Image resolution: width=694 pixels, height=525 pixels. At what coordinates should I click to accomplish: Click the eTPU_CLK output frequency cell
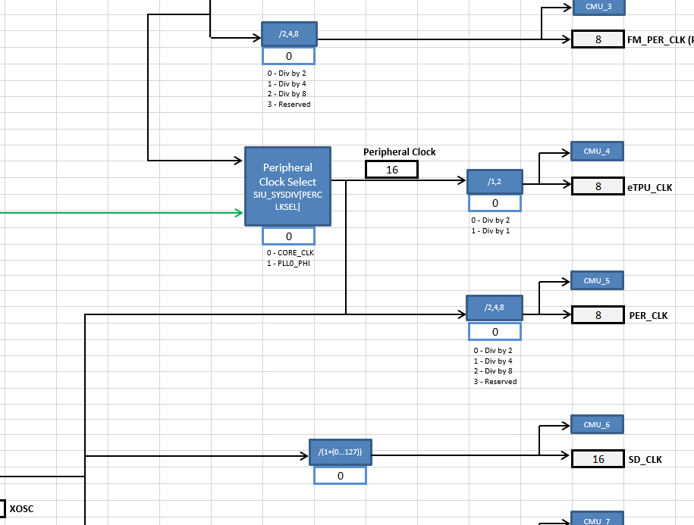coord(598,186)
